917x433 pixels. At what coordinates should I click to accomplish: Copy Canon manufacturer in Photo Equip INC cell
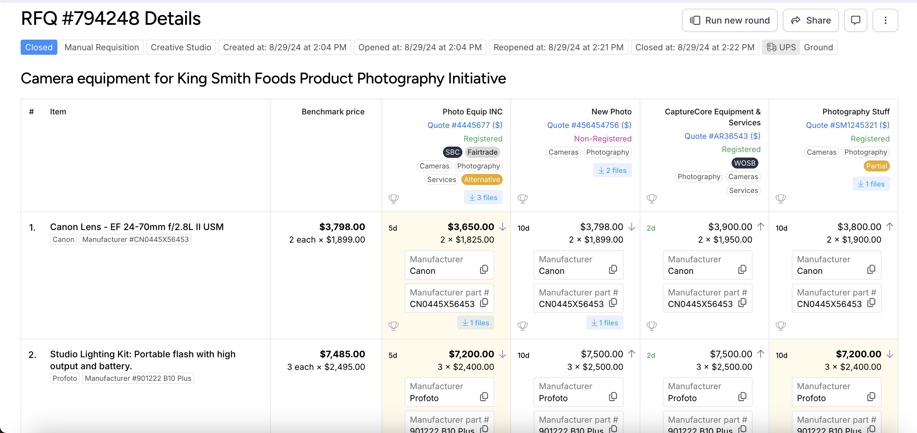click(484, 269)
